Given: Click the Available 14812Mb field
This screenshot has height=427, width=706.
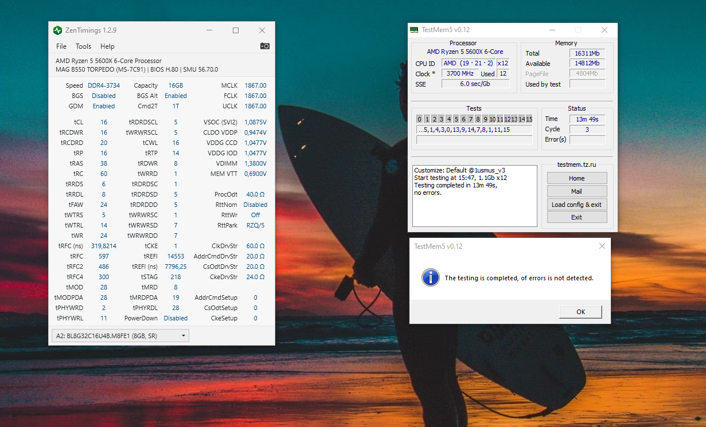Looking at the screenshot, I should click(587, 64).
